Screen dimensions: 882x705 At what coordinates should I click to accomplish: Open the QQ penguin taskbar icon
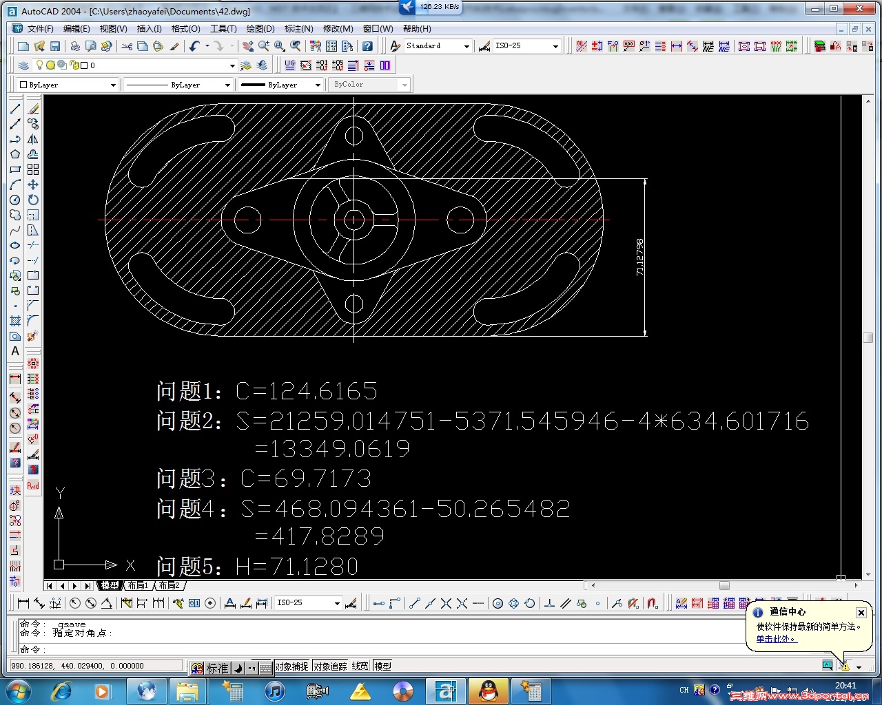coord(489,691)
